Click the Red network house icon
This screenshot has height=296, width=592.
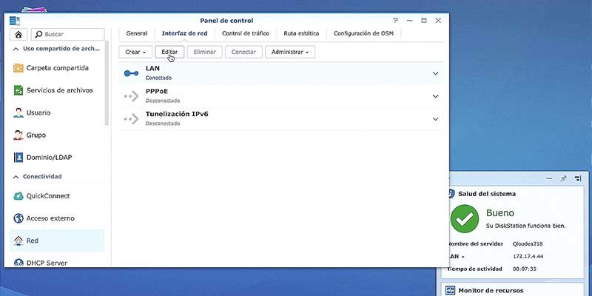[x=18, y=240]
